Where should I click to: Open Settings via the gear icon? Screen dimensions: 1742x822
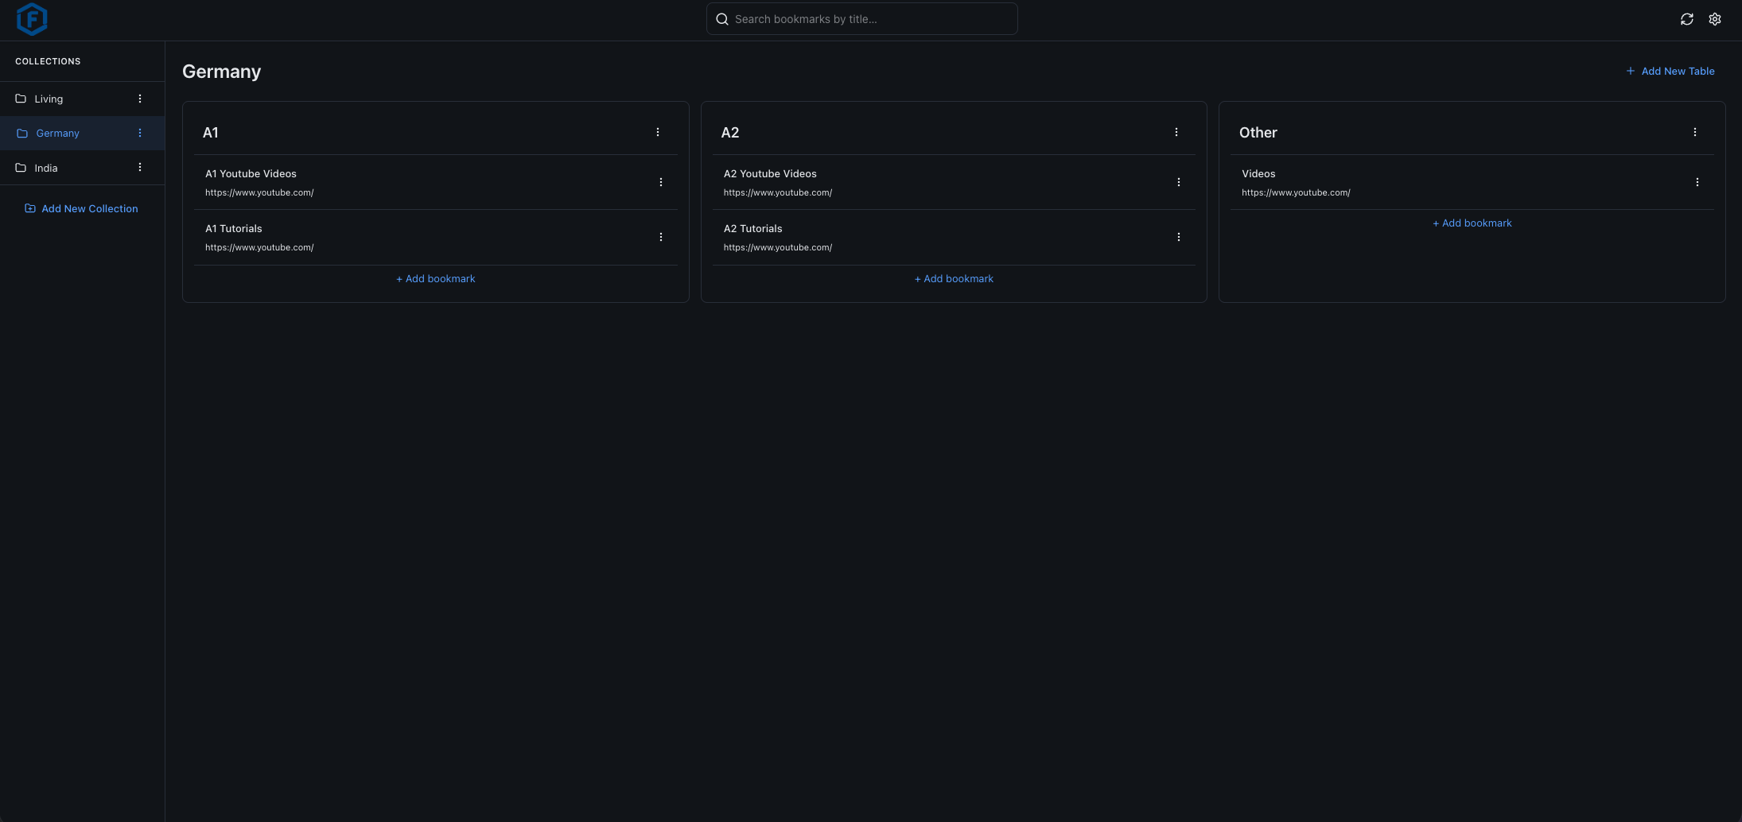pyautogui.click(x=1715, y=18)
